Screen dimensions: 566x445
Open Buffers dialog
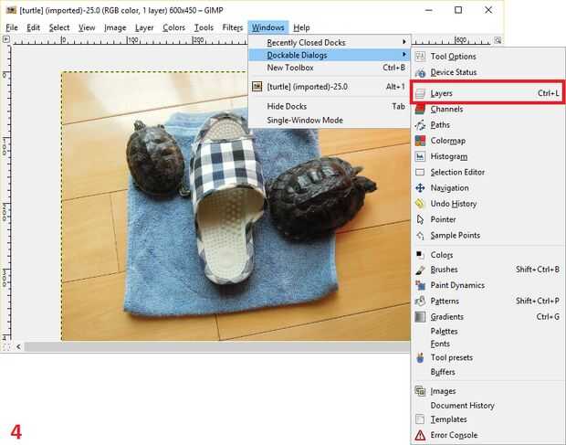point(443,372)
